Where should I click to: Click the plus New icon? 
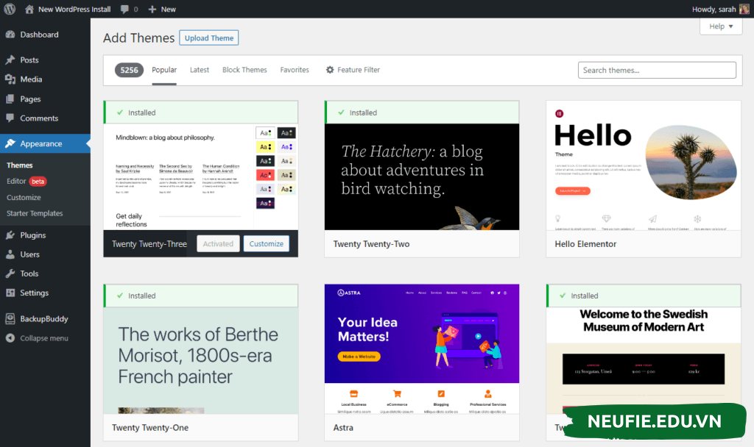click(152, 9)
